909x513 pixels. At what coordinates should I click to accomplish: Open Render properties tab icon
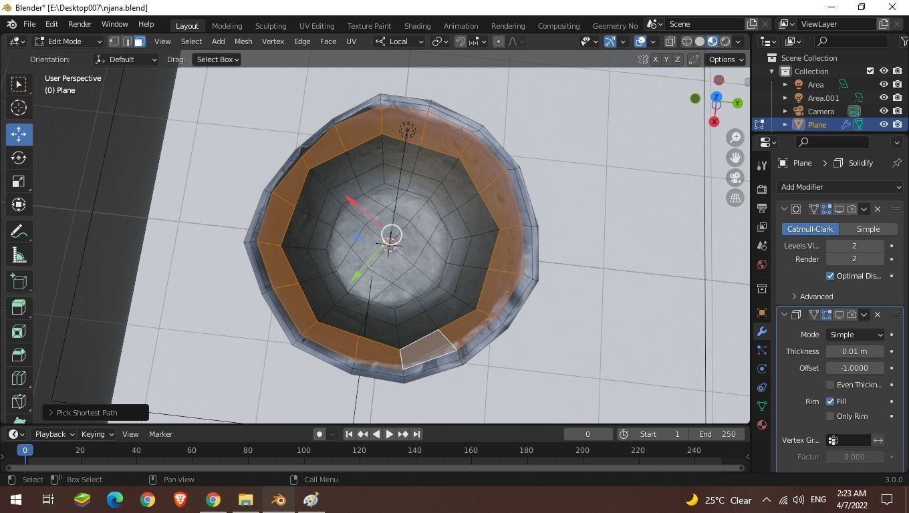tap(762, 190)
